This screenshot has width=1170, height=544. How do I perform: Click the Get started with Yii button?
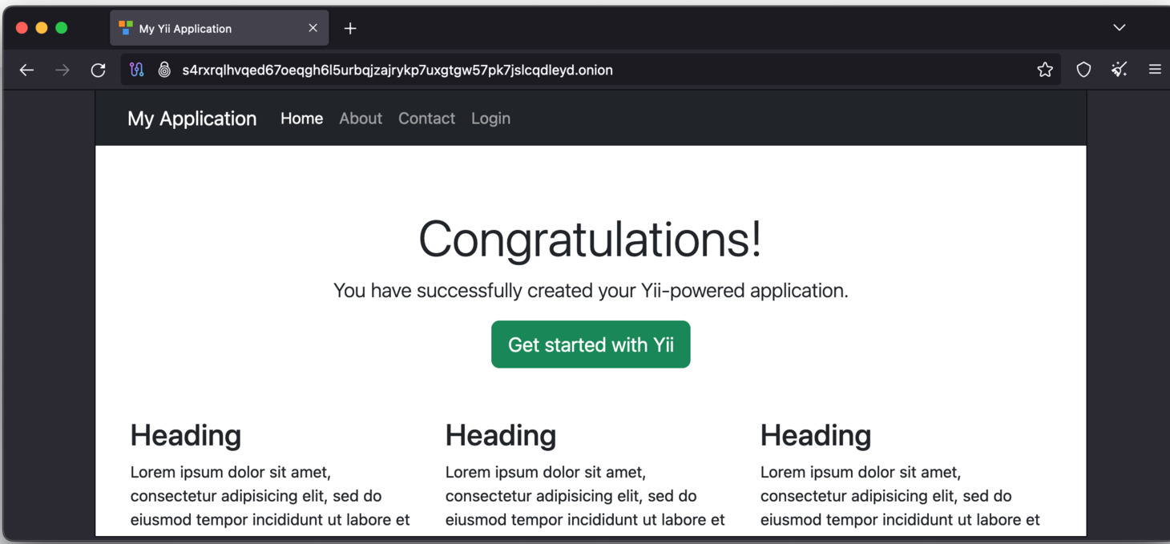pos(591,344)
